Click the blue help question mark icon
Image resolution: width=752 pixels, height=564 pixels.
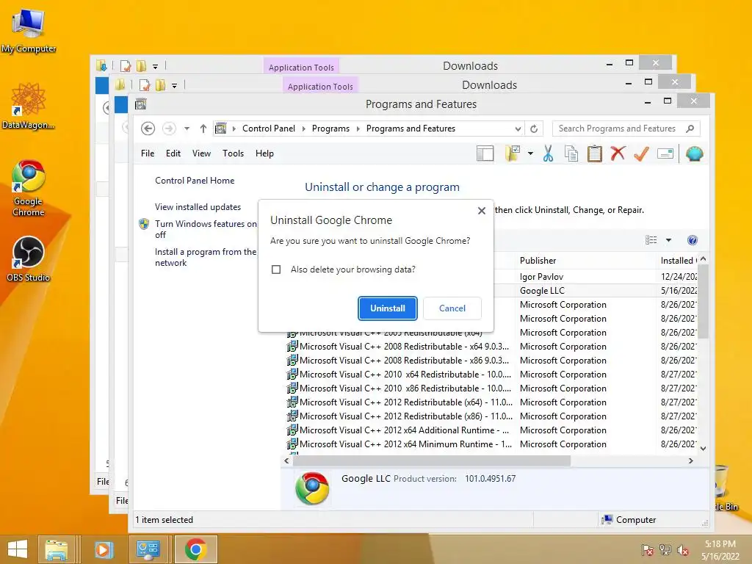click(692, 240)
